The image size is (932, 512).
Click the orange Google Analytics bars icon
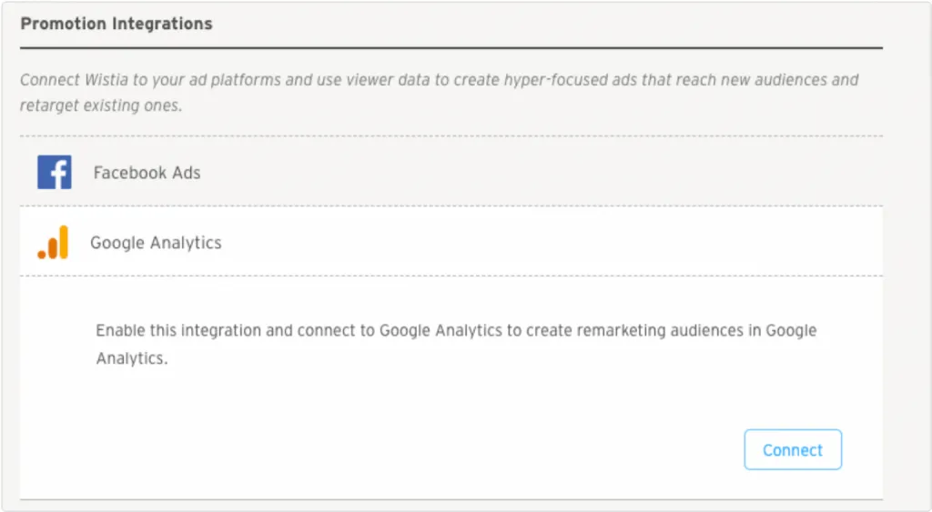point(54,242)
